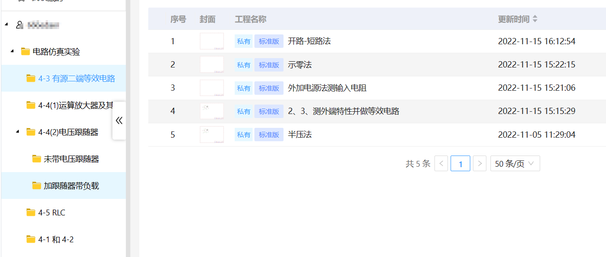Click 标准版 tag on 示零法 row
Screen dimensions: 606x257
[x=269, y=65]
